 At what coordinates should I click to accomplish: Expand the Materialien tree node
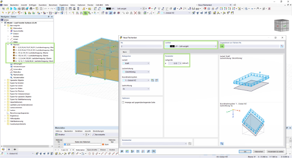[x=8, y=28]
